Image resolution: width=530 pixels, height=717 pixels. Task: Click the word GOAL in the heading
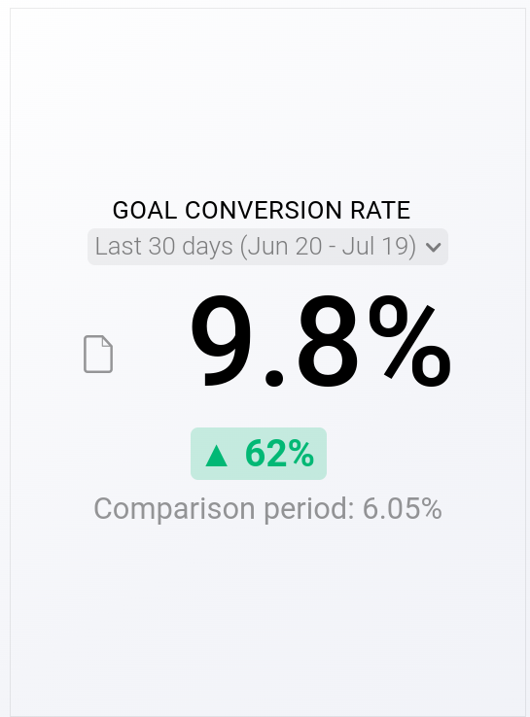(x=145, y=211)
